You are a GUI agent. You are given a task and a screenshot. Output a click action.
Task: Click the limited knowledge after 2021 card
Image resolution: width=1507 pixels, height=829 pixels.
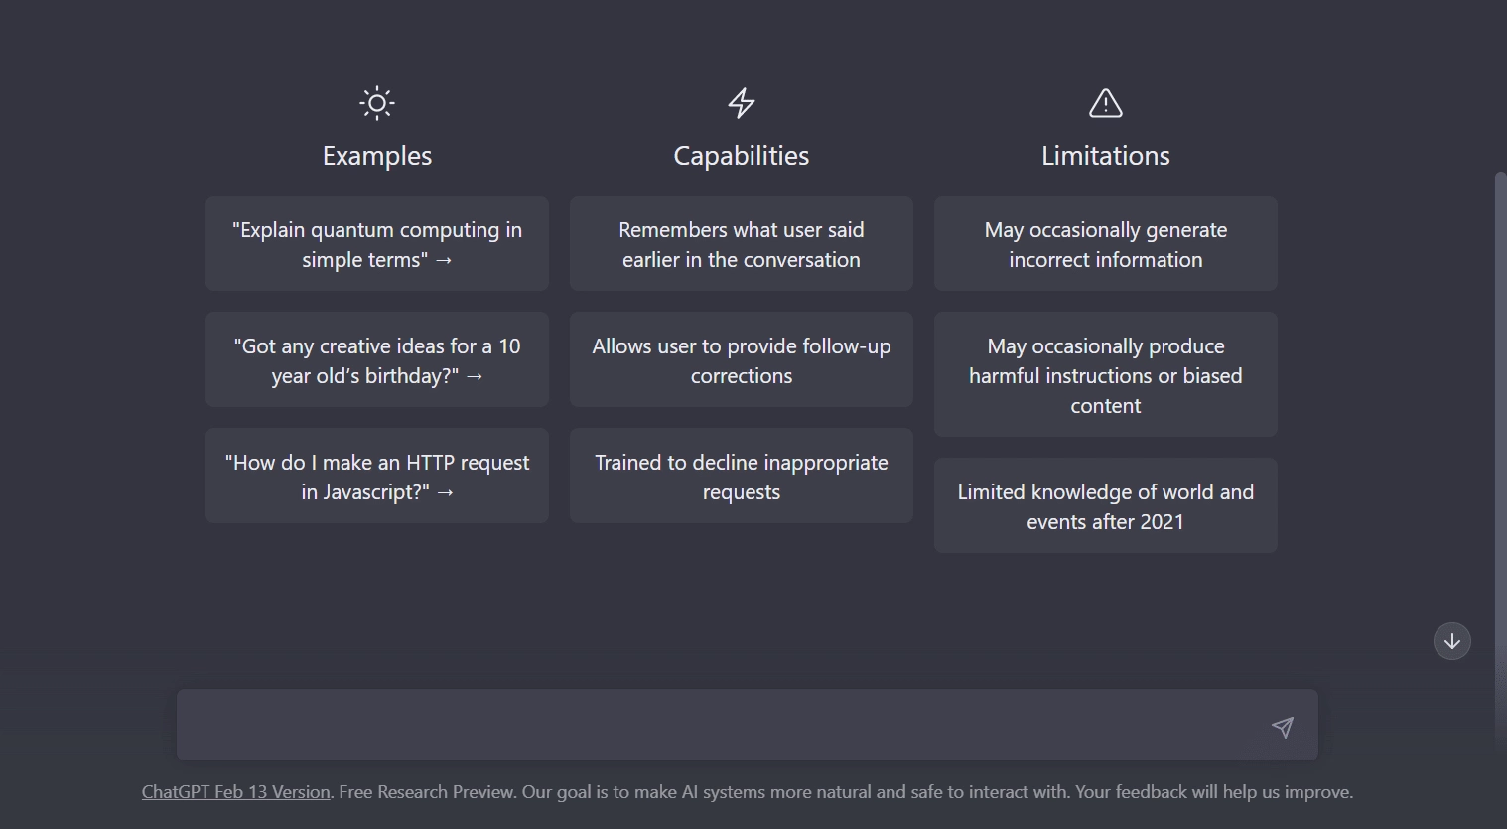click(x=1105, y=505)
